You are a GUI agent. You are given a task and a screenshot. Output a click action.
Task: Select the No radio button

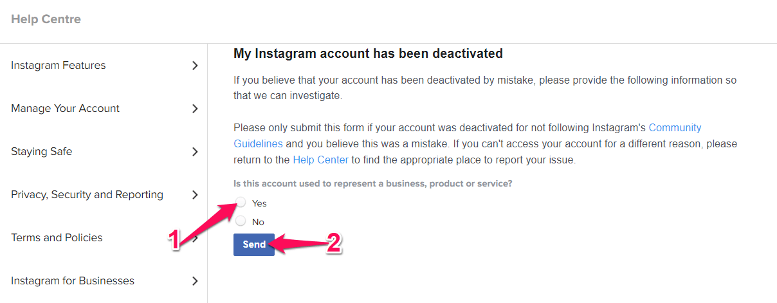click(241, 221)
